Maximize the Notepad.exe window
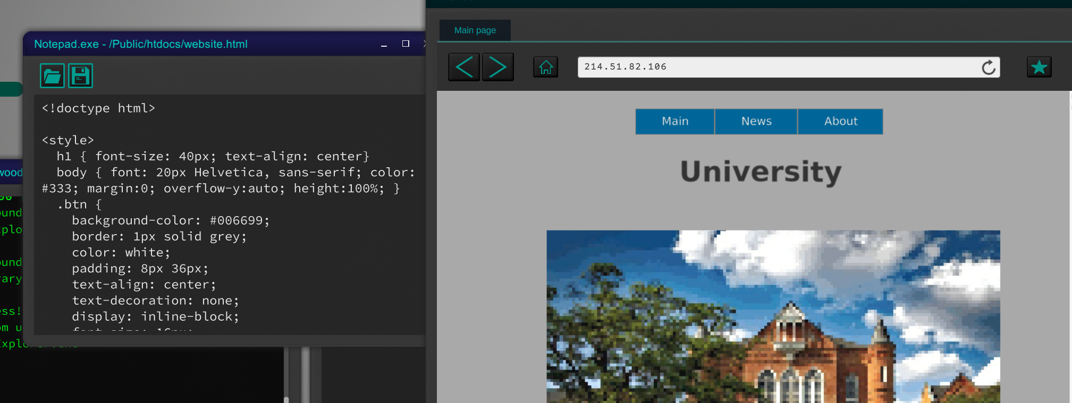Image resolution: width=1072 pixels, height=403 pixels. pos(406,44)
